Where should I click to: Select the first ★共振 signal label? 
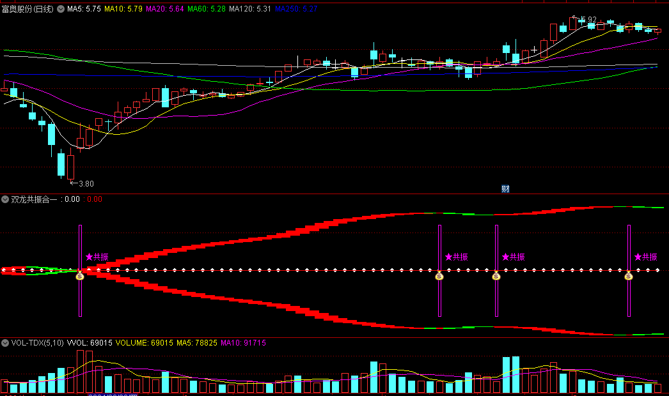tap(97, 257)
